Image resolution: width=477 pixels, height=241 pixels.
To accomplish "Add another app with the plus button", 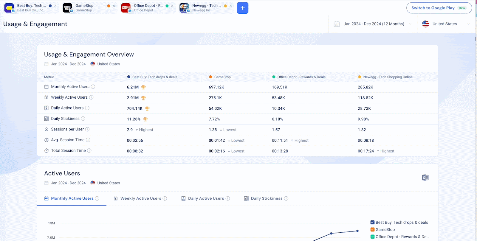I will click(242, 8).
